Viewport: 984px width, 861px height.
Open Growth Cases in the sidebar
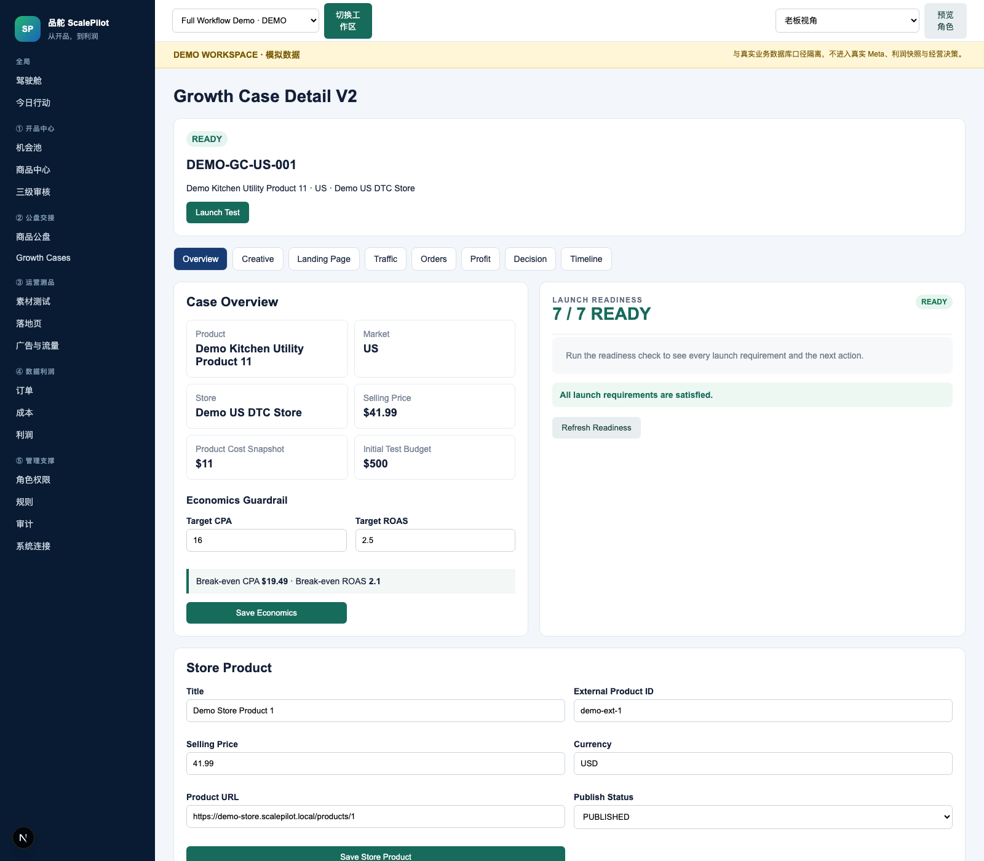pyautogui.click(x=43, y=258)
